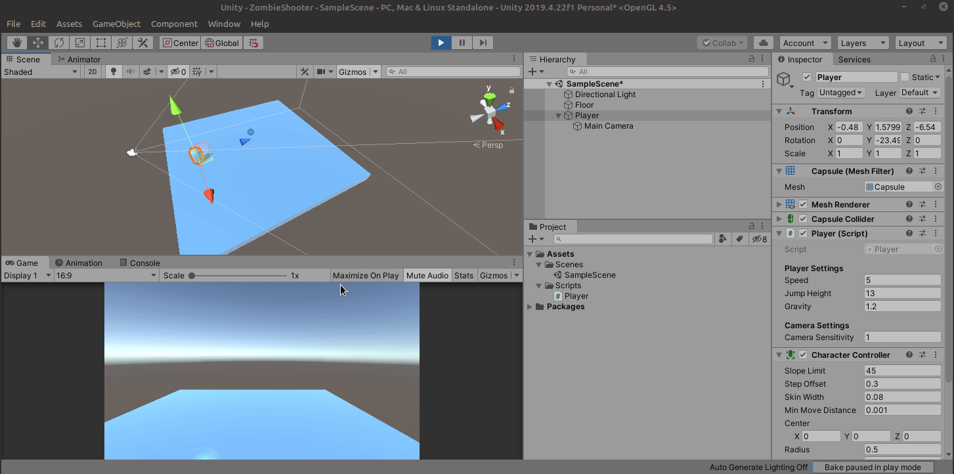Open the Tag Untagged dropdown
This screenshot has width=954, height=474.
pos(842,93)
